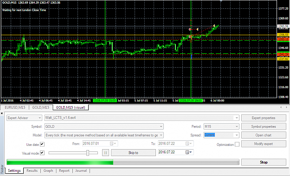The height and width of the screenshot is (176, 290).
Task: Open the Report tester tab
Action: [x=64, y=170]
